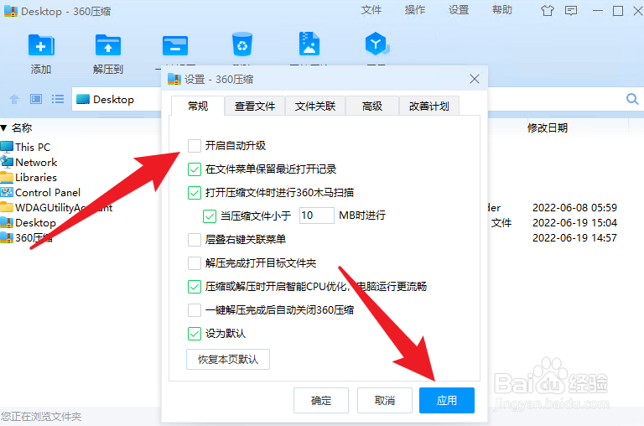Open the skin (shirt) icon in title bar
644x426 pixels.
pyautogui.click(x=547, y=11)
